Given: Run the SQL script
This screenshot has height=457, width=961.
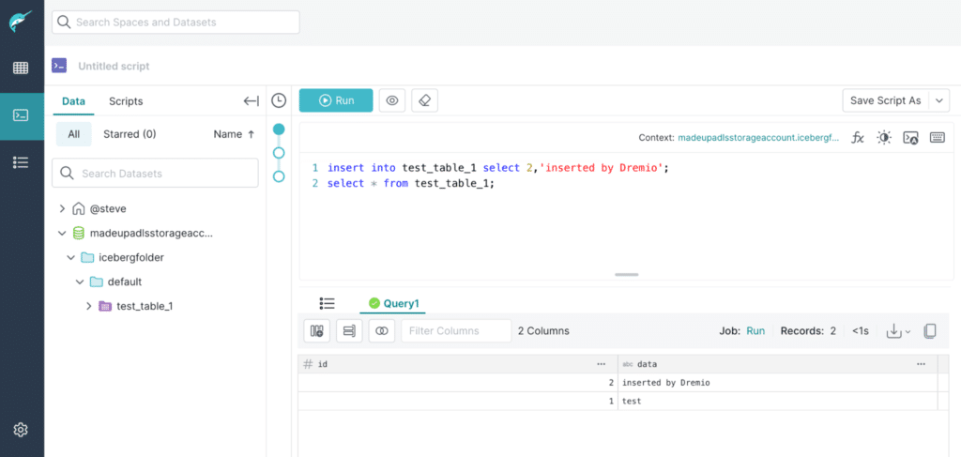Looking at the screenshot, I should point(336,100).
